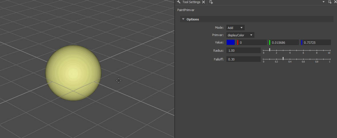This screenshot has width=337, height=138.
Task: Open the blue Value color swatch
Action: tap(231, 42)
